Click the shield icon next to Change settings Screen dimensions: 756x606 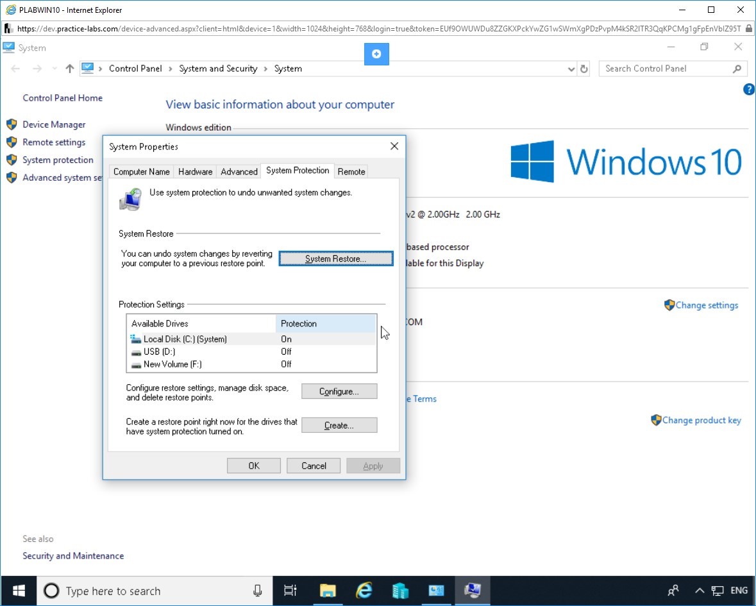click(x=669, y=305)
